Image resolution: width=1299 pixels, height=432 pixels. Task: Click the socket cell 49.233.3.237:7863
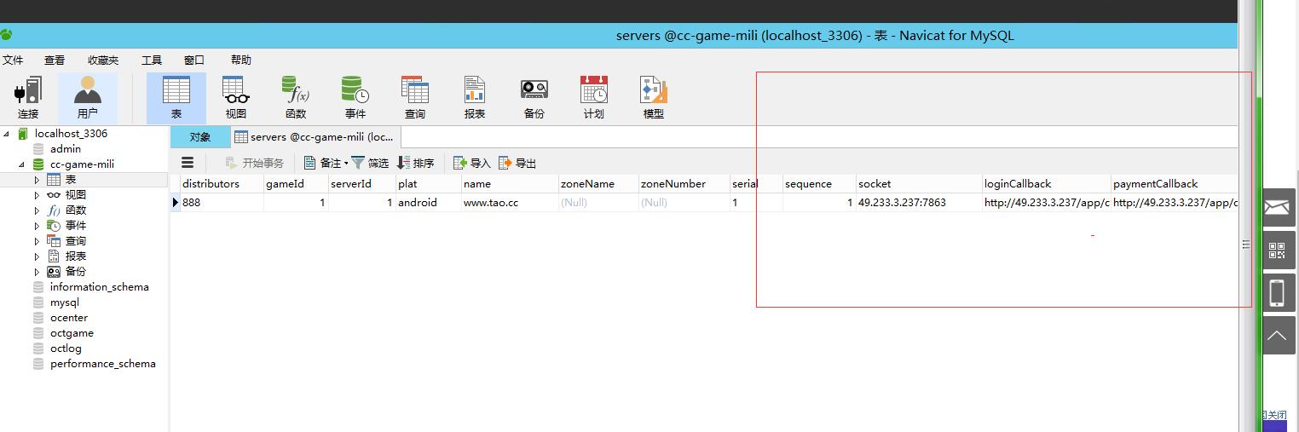pos(902,203)
